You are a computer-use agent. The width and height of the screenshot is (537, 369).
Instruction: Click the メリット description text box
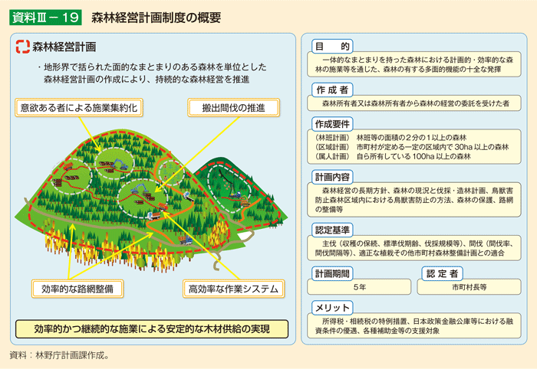pos(414,325)
